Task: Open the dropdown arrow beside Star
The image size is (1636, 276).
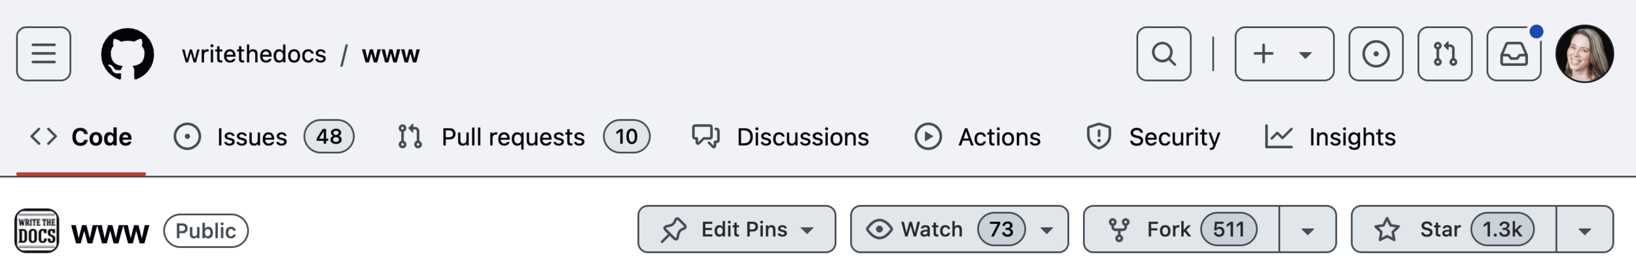Action: point(1584,229)
